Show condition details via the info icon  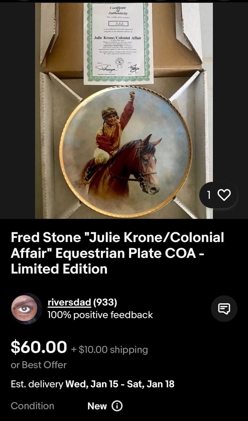coord(117,406)
